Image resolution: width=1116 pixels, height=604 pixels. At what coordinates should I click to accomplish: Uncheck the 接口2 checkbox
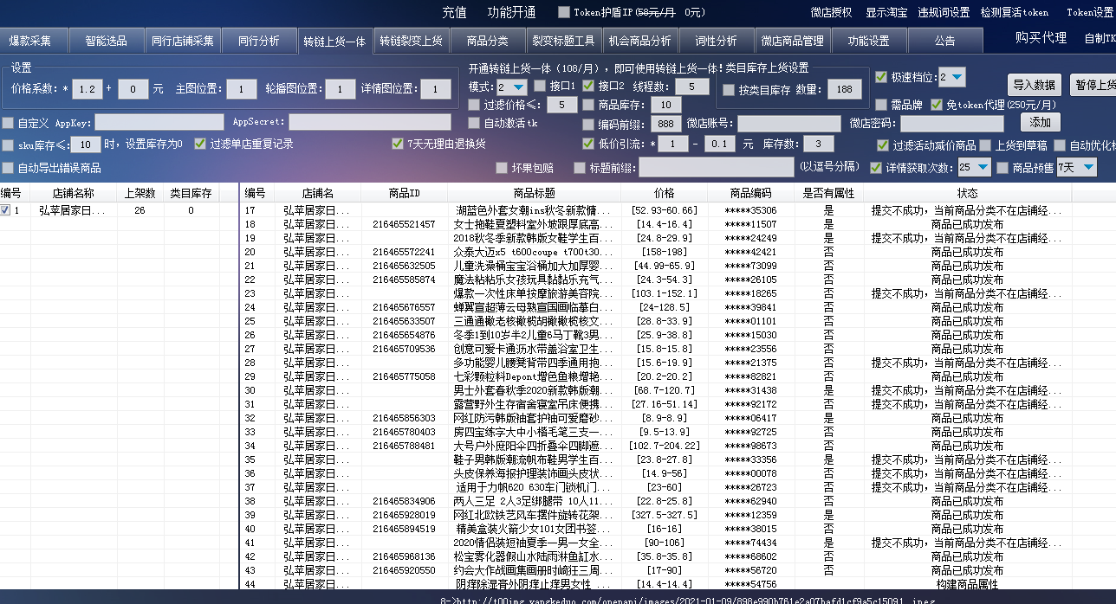pyautogui.click(x=587, y=86)
